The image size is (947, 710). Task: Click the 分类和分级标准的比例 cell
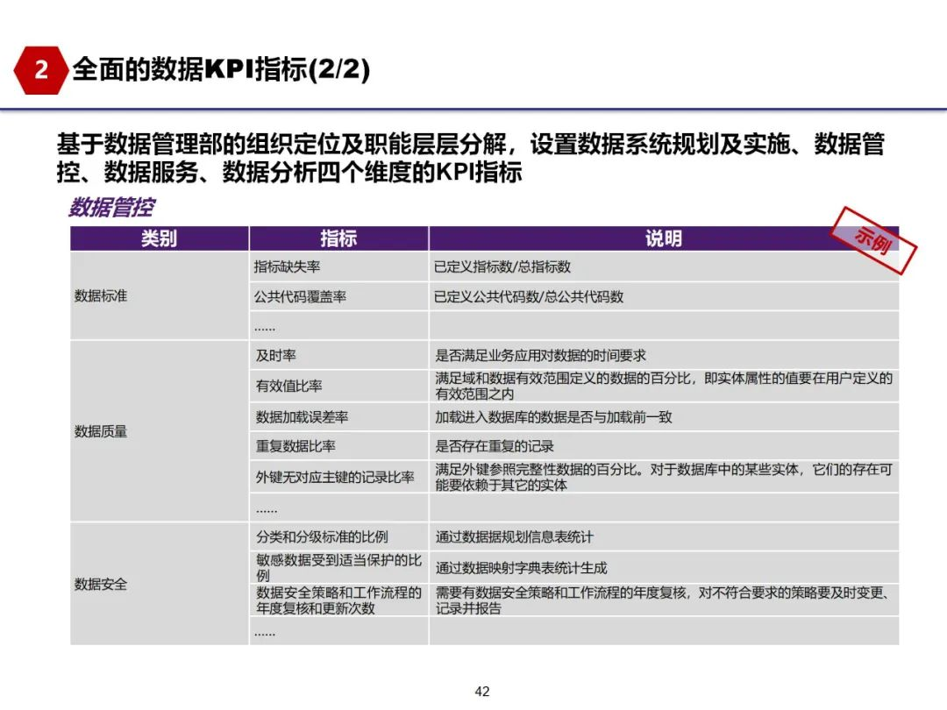coord(338,536)
